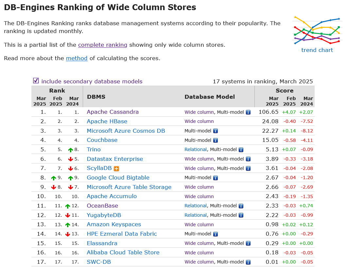Open Amazon Keyspaces link
Screen dimensions: 345x271
(x=114, y=225)
